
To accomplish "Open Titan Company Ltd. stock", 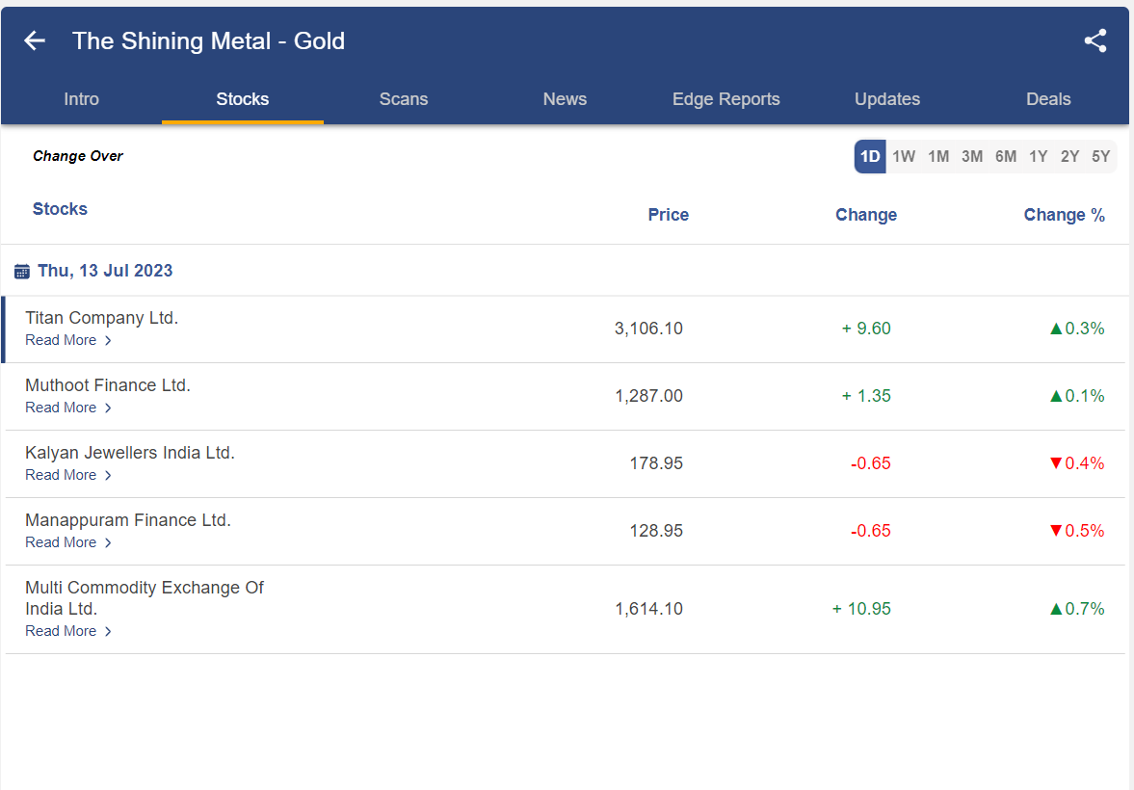I will [x=102, y=318].
